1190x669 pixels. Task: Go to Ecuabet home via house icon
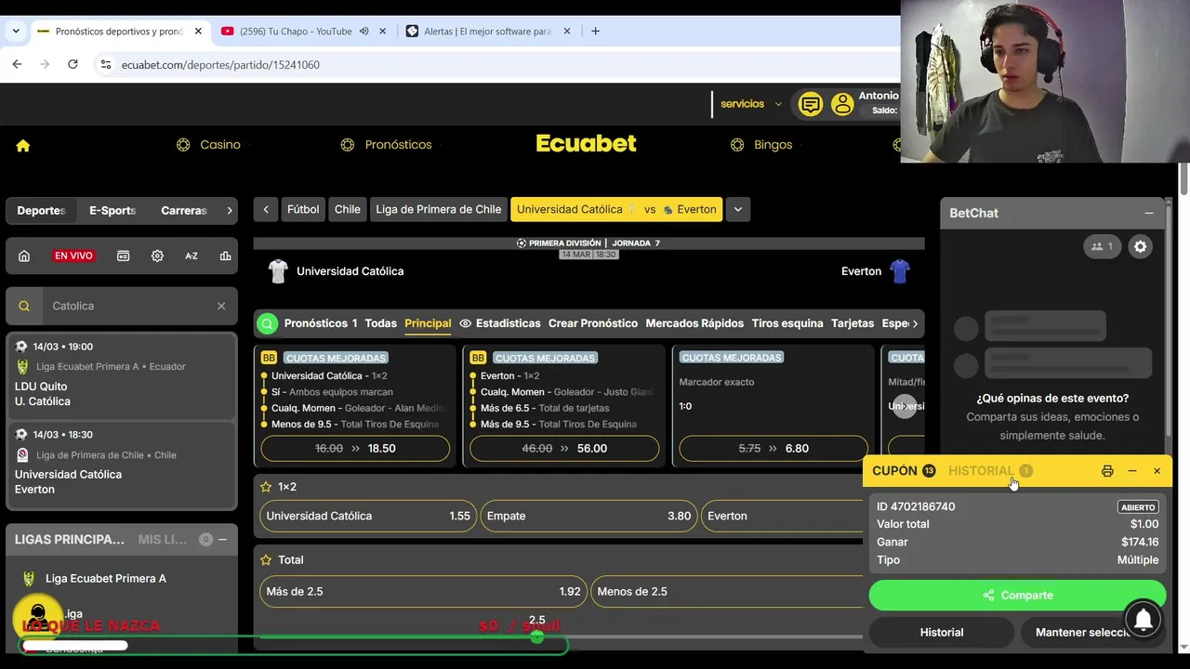tap(23, 145)
